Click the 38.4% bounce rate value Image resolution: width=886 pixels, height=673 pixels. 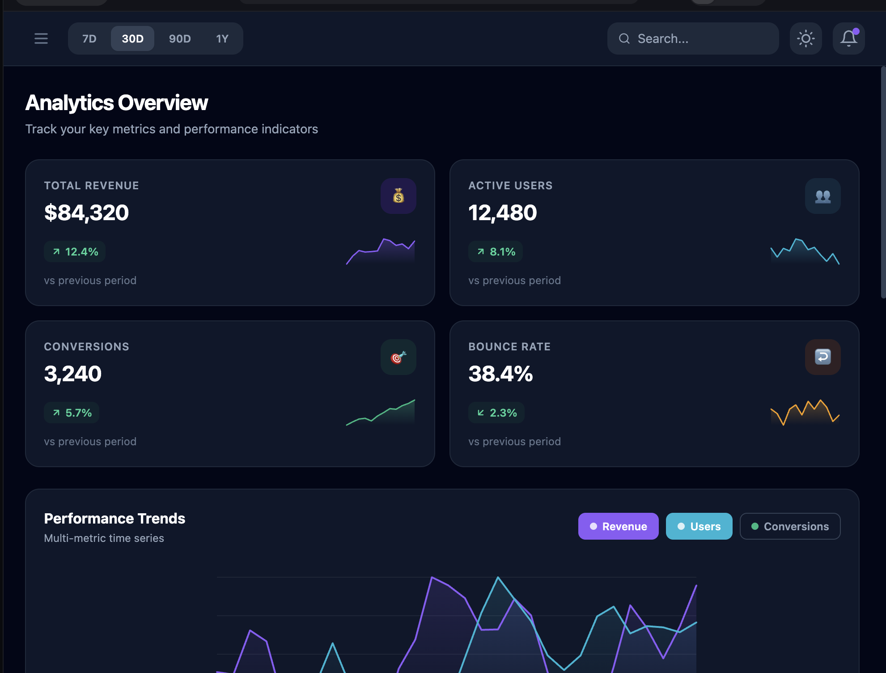click(x=500, y=374)
